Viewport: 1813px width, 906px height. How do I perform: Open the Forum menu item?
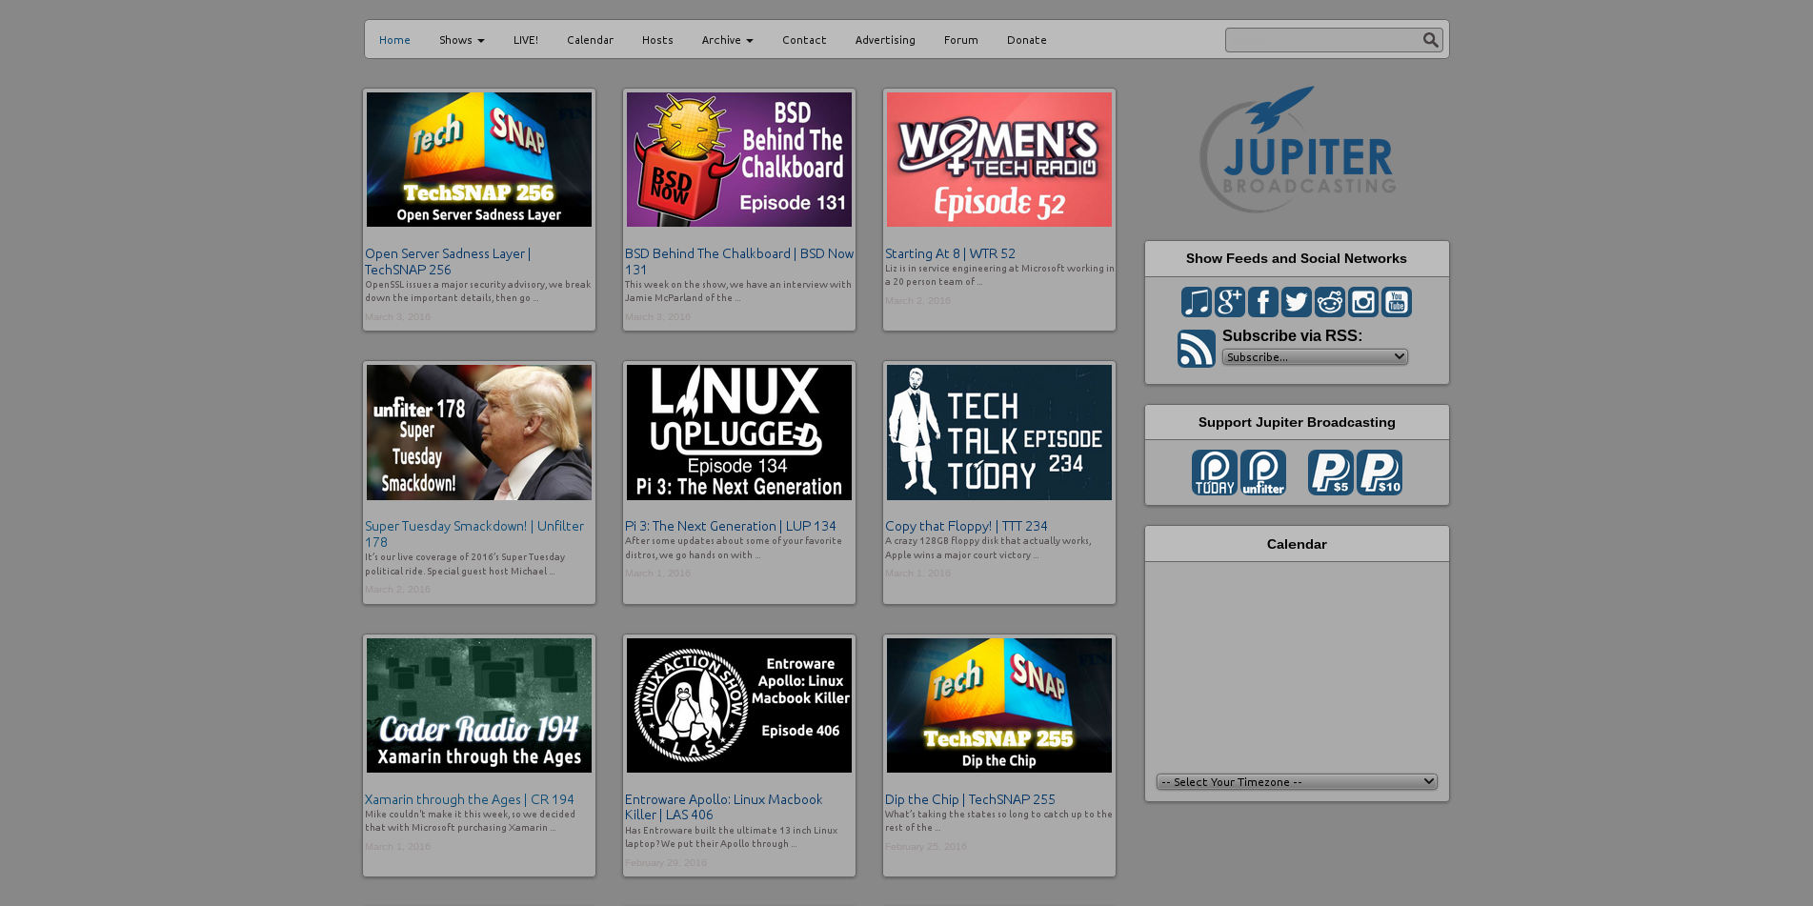[961, 40]
